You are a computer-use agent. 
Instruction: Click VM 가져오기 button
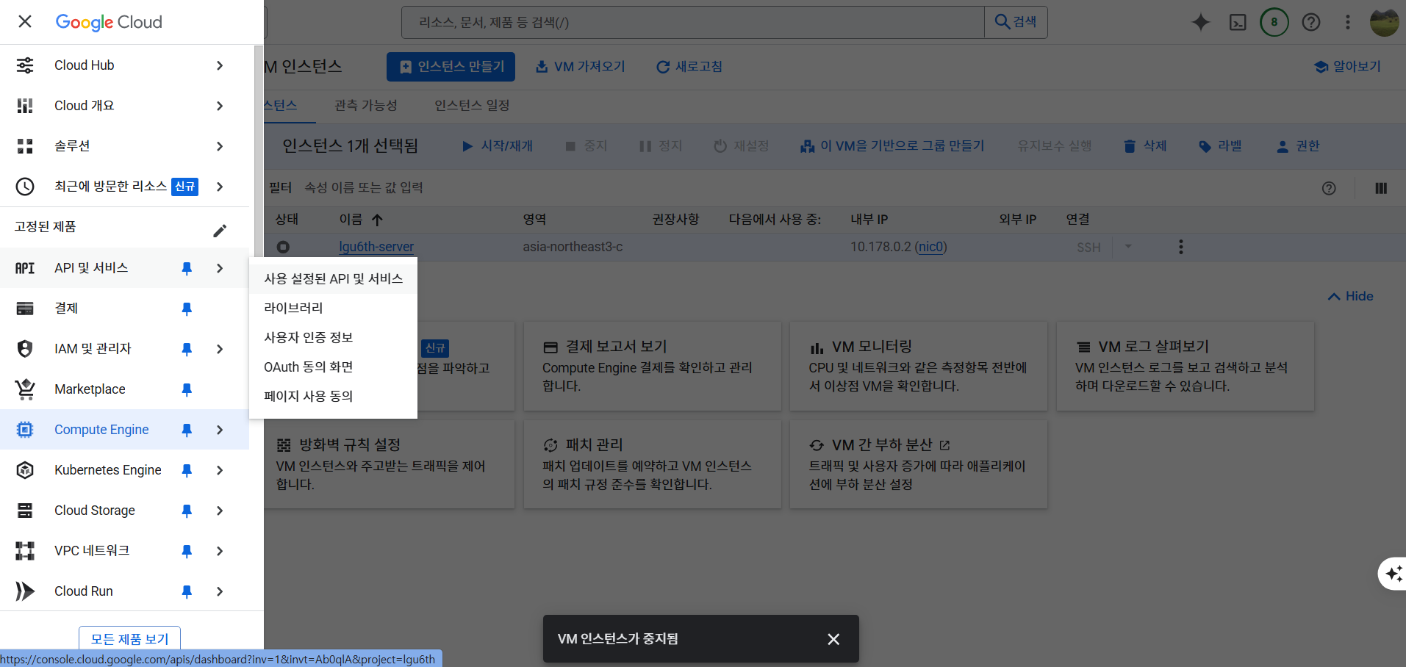[x=580, y=67]
